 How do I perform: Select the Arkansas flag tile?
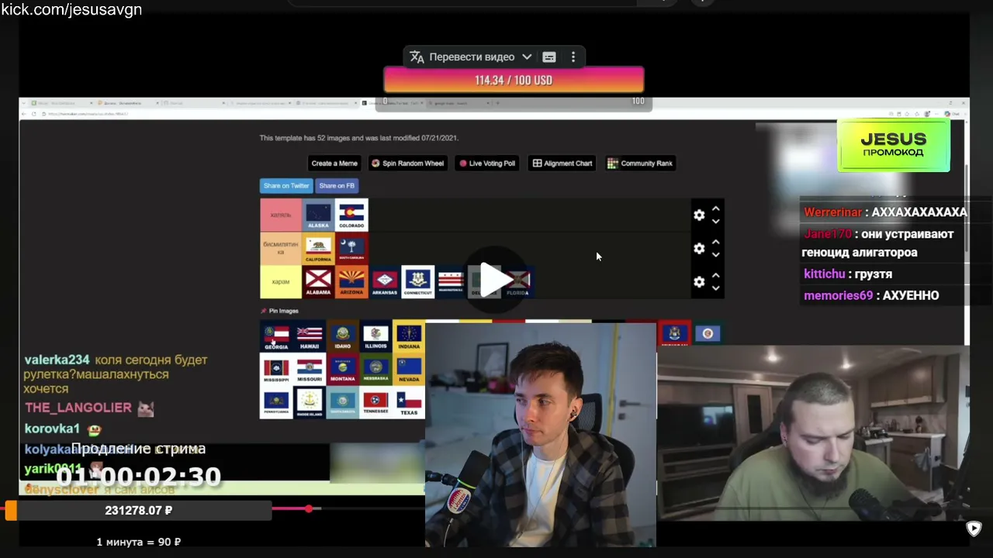point(385,282)
